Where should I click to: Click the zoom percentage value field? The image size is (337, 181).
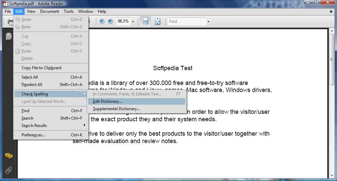[x=123, y=21]
